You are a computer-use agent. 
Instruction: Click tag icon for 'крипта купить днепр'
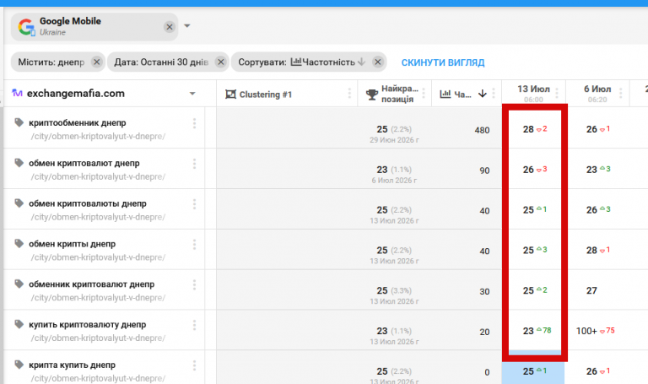pos(19,365)
